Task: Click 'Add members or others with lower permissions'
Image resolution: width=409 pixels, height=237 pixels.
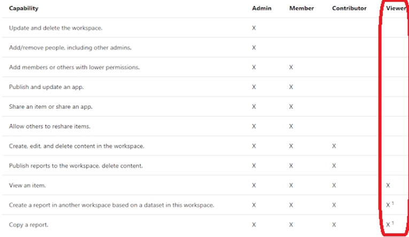Action: click(74, 67)
